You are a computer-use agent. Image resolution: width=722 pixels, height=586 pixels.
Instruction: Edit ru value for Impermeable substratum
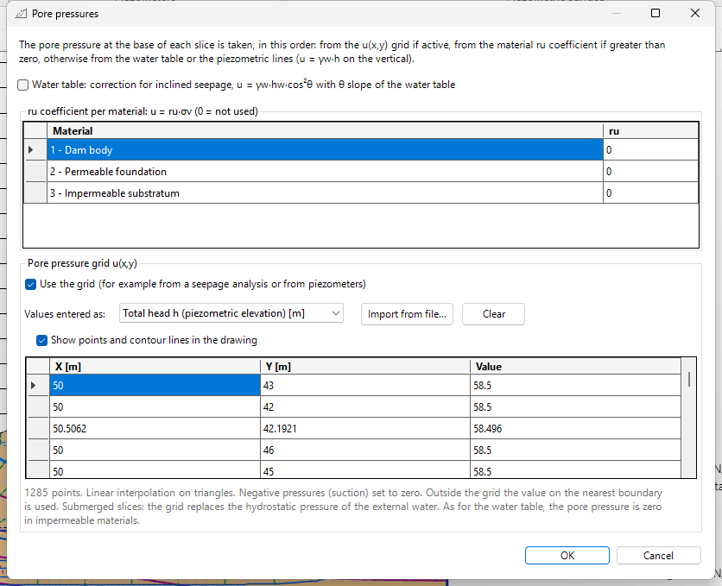click(650, 192)
